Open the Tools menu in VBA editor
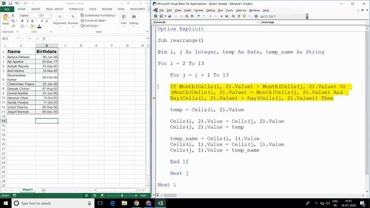The height and width of the screenshot is (208, 370). (230, 10)
